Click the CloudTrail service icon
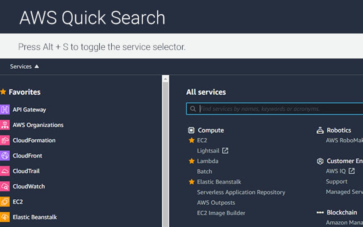The image size is (363, 227). (x=5, y=171)
